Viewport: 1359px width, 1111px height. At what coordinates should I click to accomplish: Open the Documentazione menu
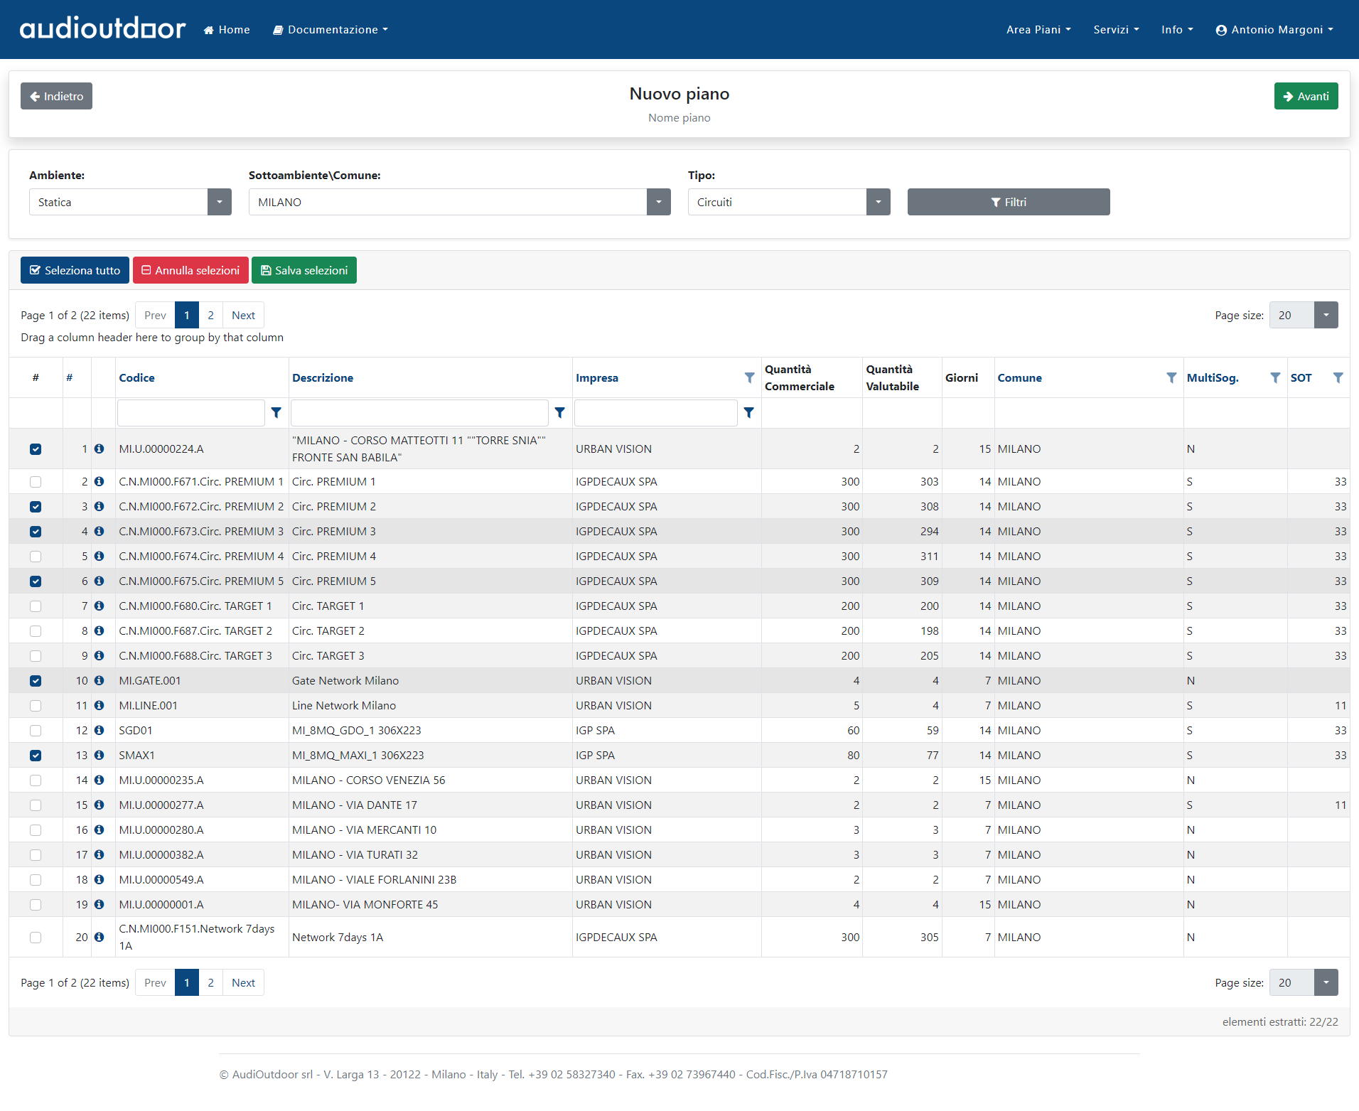click(x=331, y=30)
